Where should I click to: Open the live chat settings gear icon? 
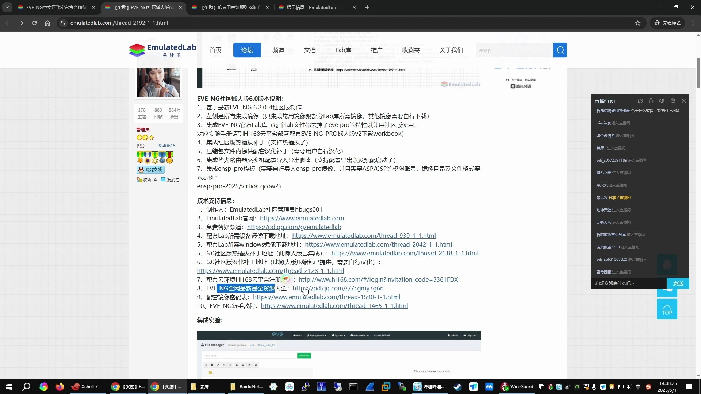point(673,101)
